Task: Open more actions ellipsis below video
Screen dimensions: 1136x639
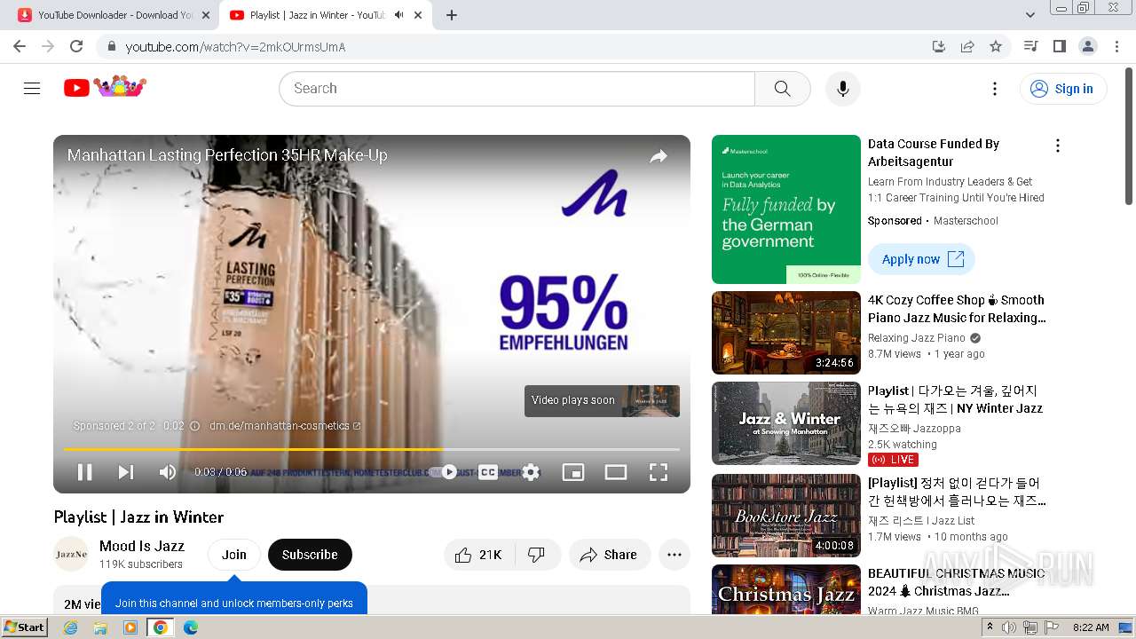Action: coord(674,555)
